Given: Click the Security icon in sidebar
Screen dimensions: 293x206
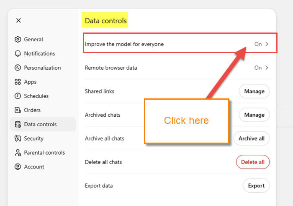Looking at the screenshot, I should (18, 139).
